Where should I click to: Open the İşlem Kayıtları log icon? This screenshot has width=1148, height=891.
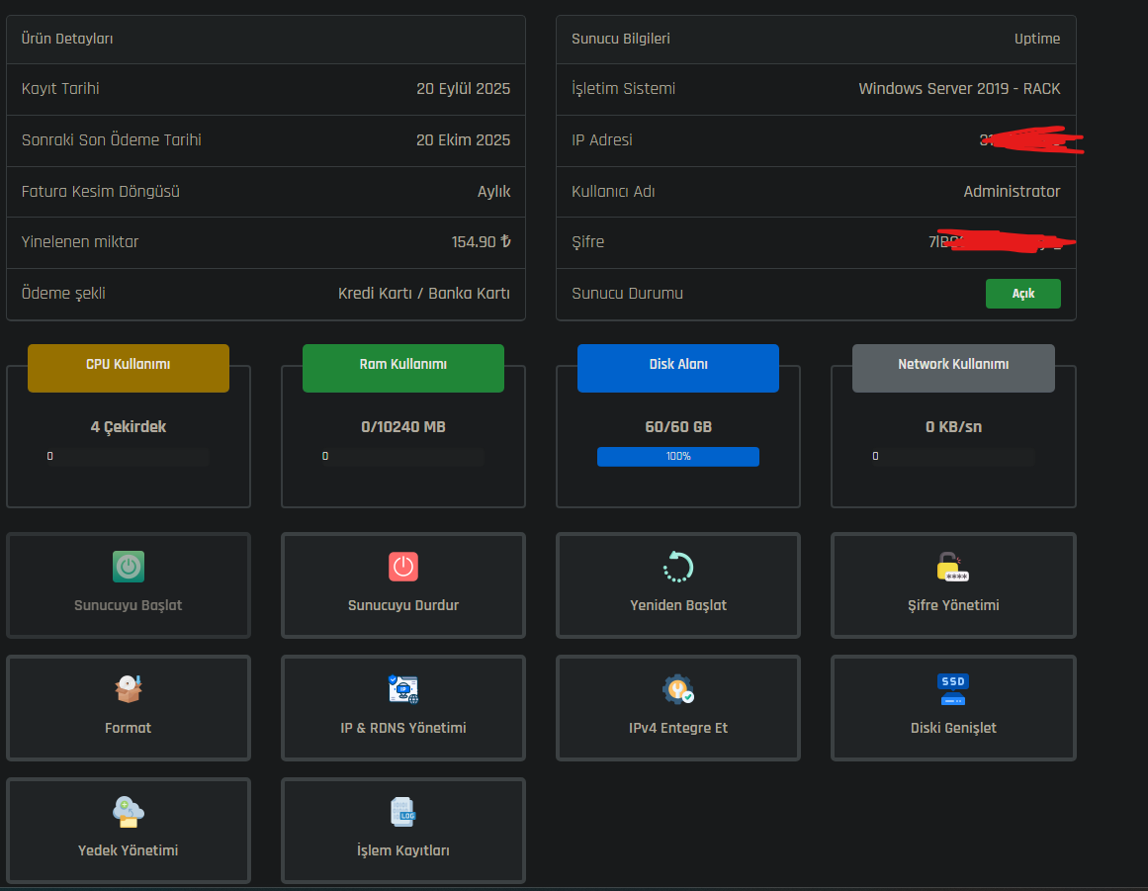click(402, 812)
